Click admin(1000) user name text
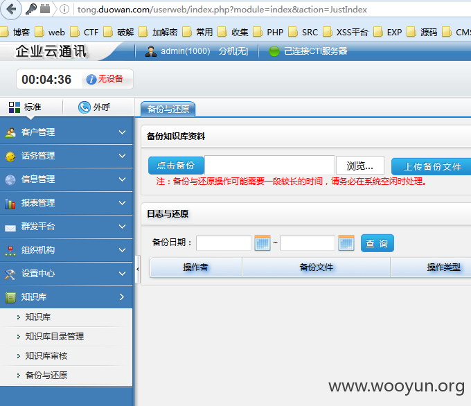The height and width of the screenshot is (406, 471). pyautogui.click(x=186, y=51)
